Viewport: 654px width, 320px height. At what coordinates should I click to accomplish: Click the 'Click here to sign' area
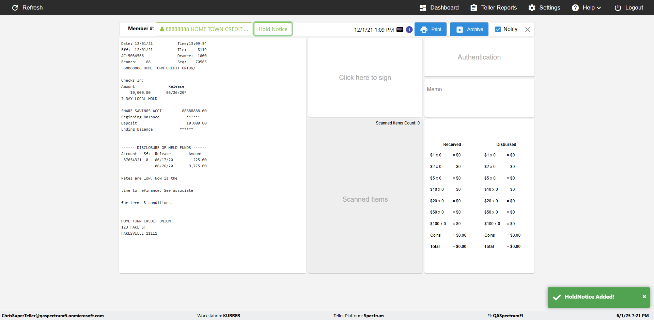point(365,78)
